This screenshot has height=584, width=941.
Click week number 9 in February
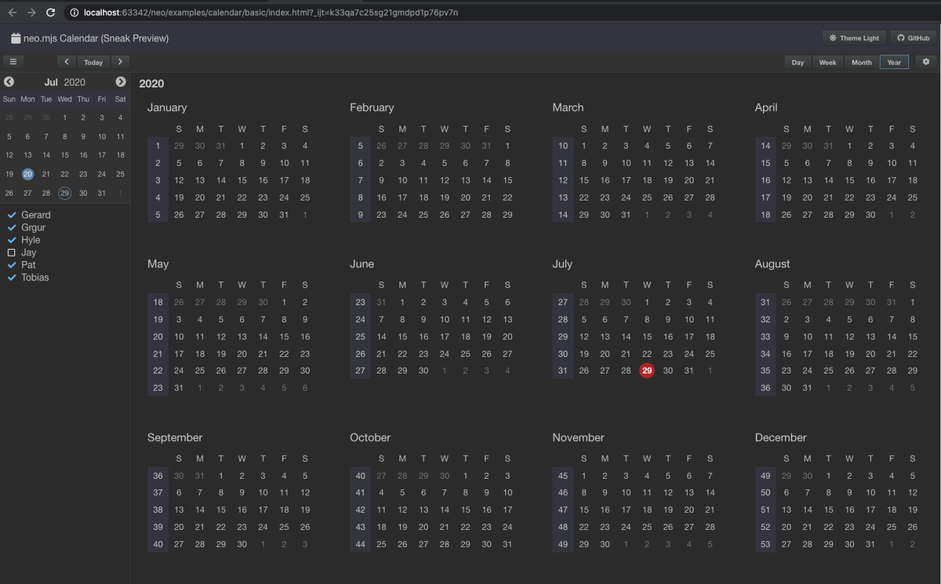(361, 214)
